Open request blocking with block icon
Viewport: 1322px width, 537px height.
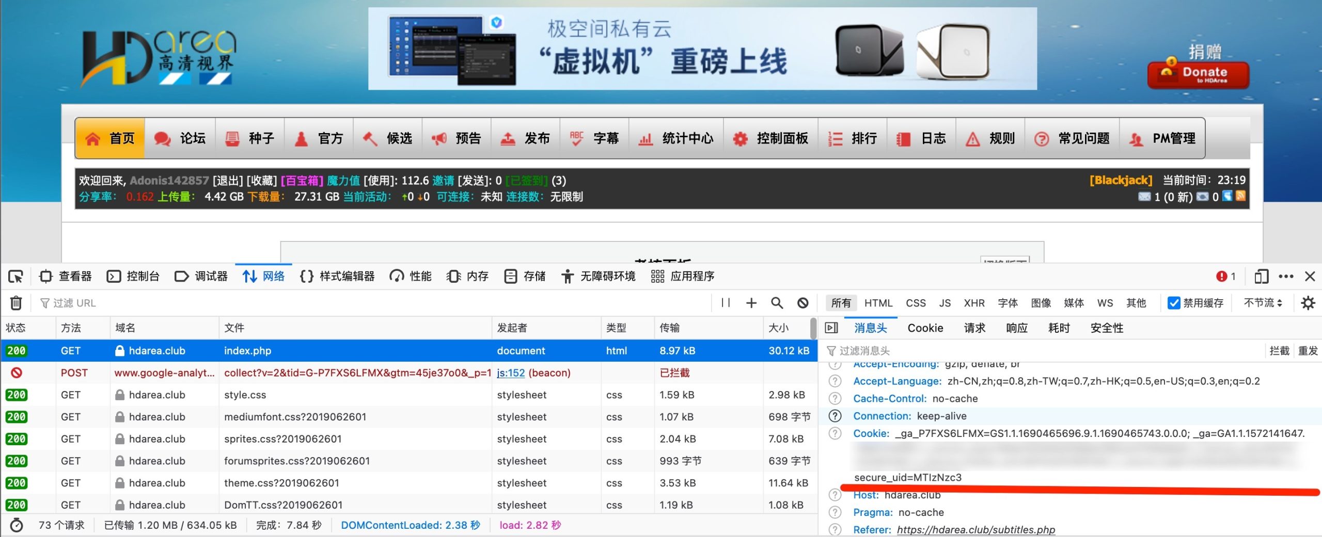pos(802,303)
